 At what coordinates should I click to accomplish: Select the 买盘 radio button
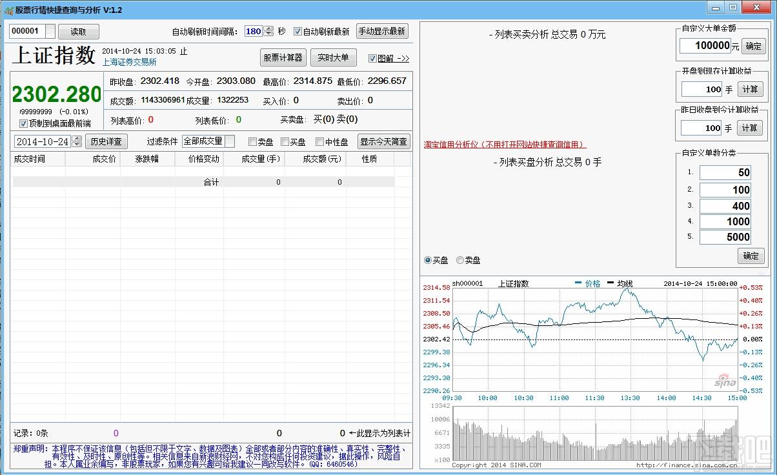coord(428,260)
